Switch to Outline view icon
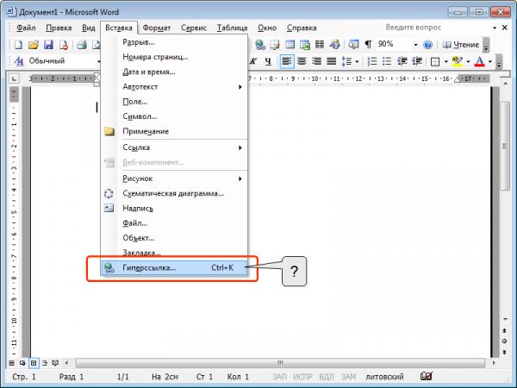The height and width of the screenshot is (388, 517). (x=45, y=363)
